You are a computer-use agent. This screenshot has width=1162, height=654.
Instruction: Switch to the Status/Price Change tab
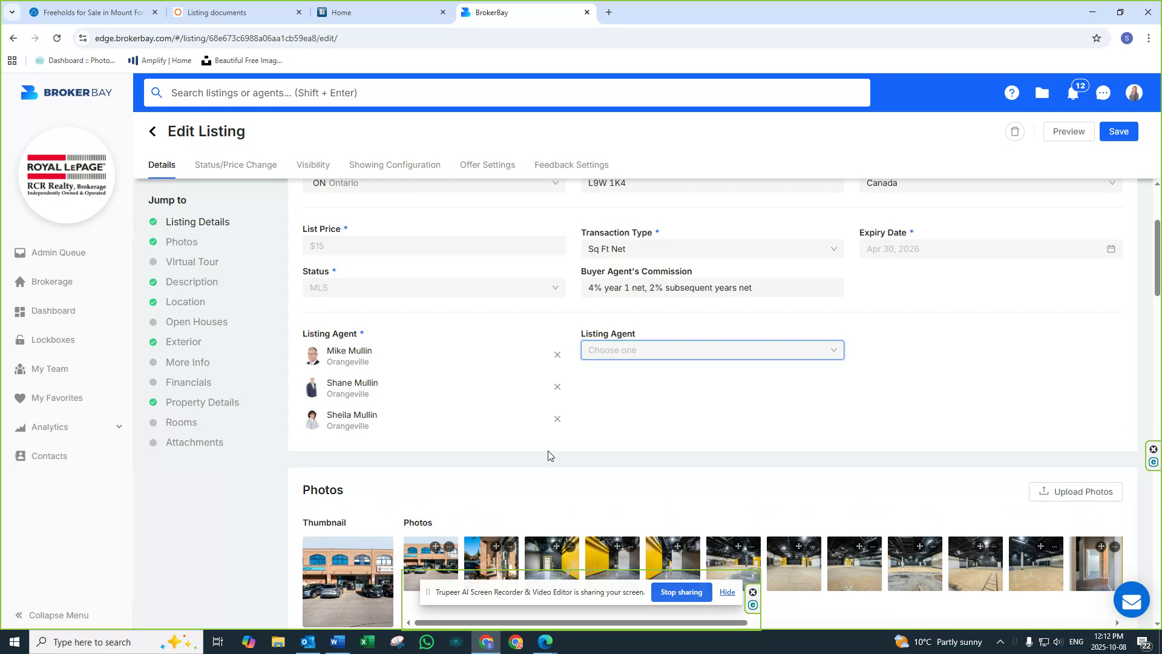pyautogui.click(x=235, y=165)
